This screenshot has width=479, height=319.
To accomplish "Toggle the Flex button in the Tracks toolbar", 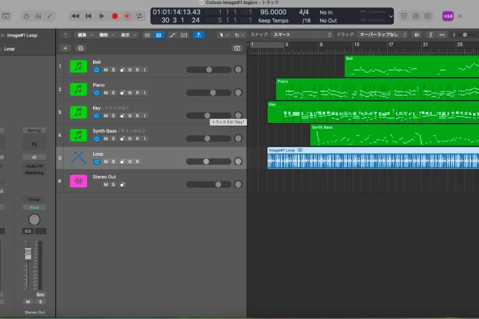I will point(184,35).
